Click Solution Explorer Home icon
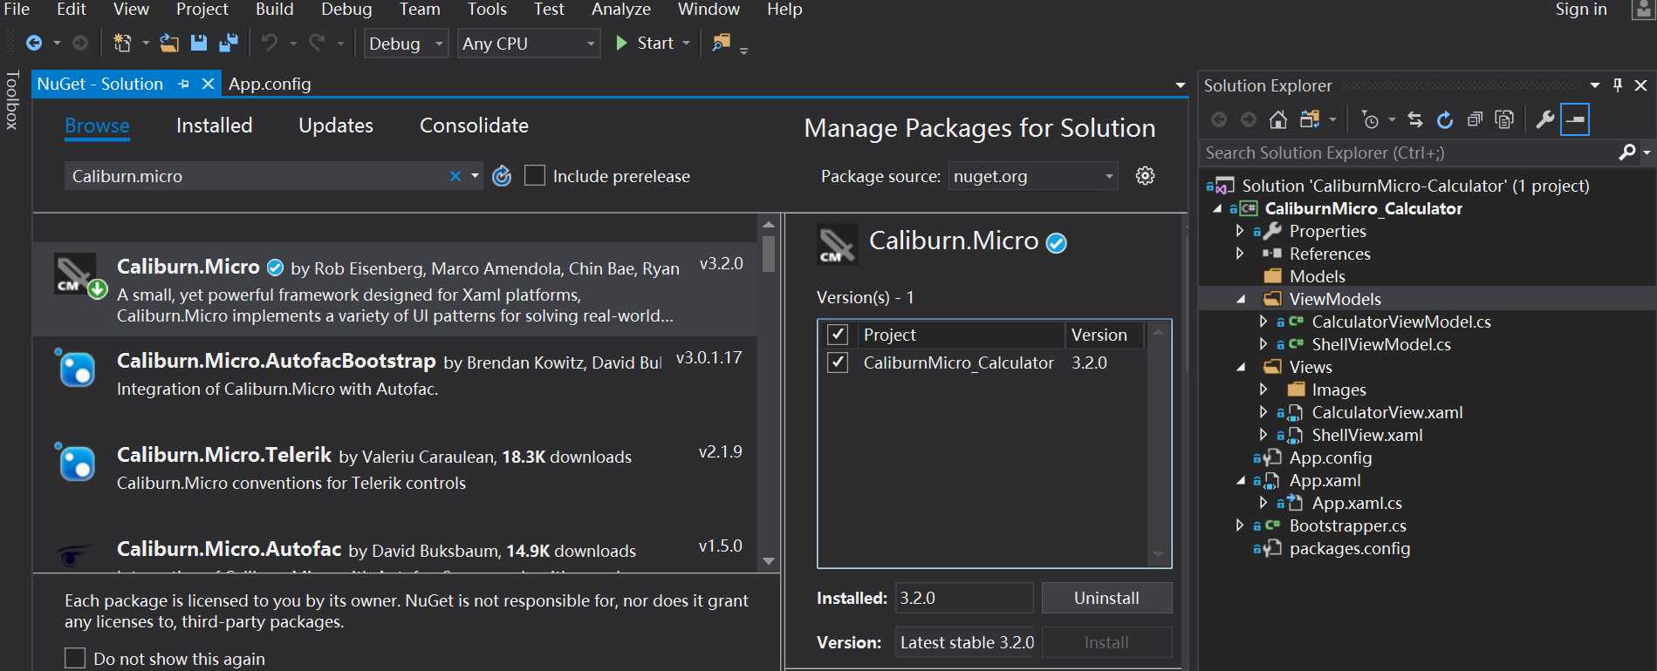The width and height of the screenshot is (1657, 671). click(x=1278, y=119)
